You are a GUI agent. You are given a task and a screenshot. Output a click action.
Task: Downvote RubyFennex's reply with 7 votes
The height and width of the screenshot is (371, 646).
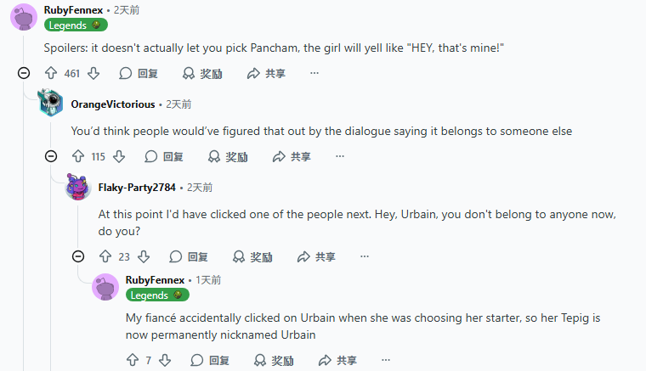pos(165,360)
